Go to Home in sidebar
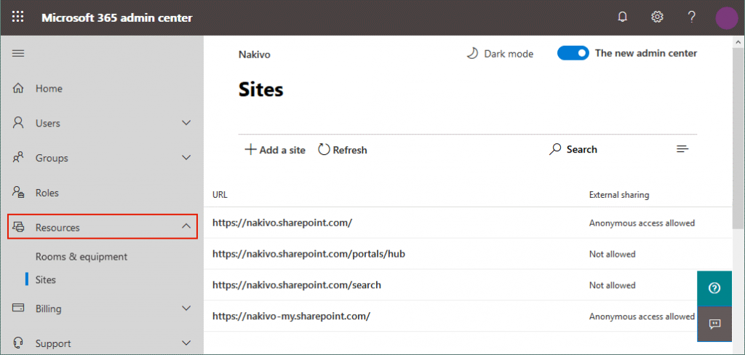Image resolution: width=745 pixels, height=355 pixels. (x=49, y=89)
